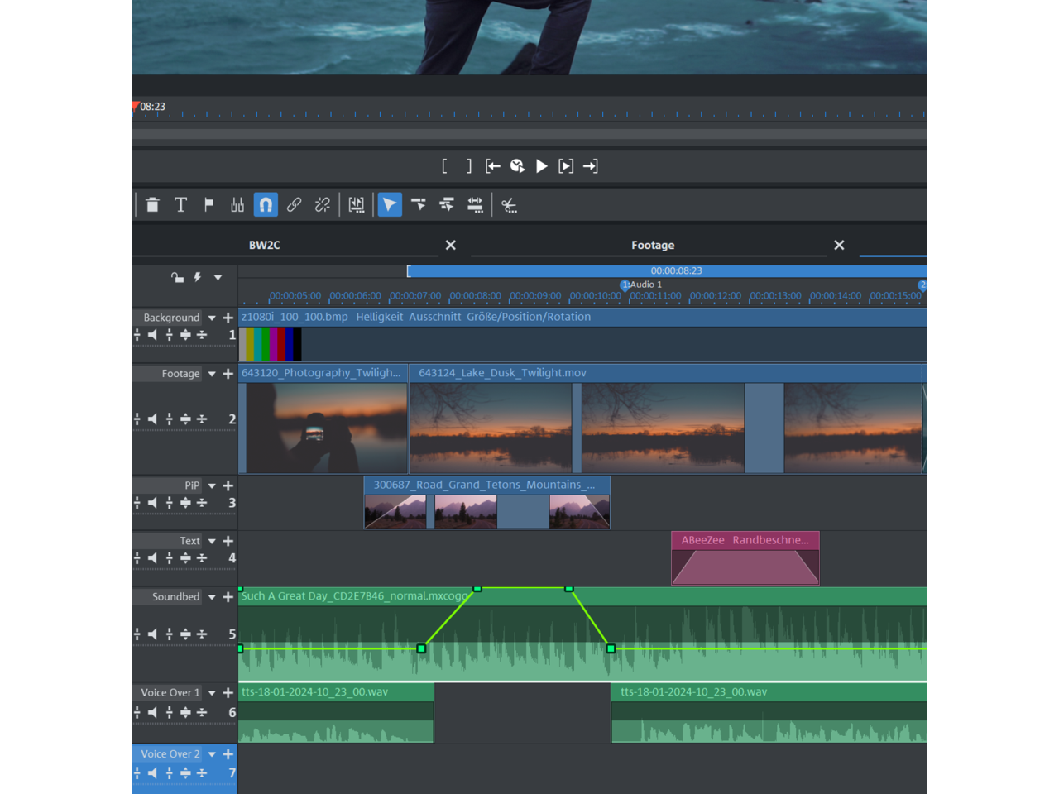This screenshot has height=794, width=1059.
Task: Click the volume curve keyframe handle on Soundbed
Action: [x=421, y=648]
